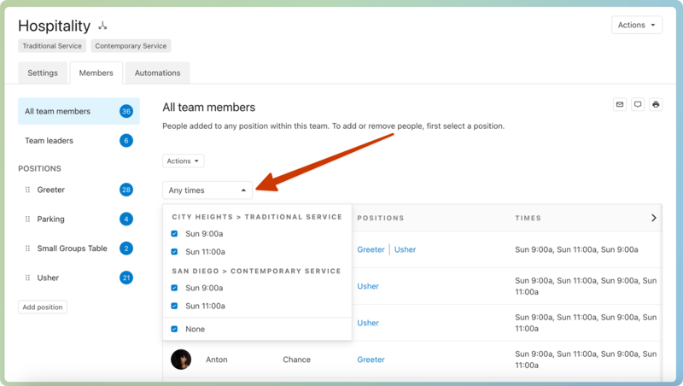Switch to the Settings tab

[x=43, y=73]
